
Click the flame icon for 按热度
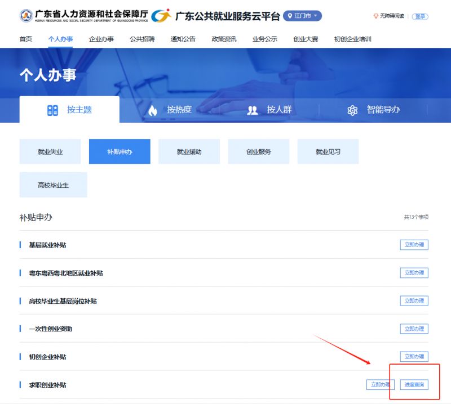point(152,110)
